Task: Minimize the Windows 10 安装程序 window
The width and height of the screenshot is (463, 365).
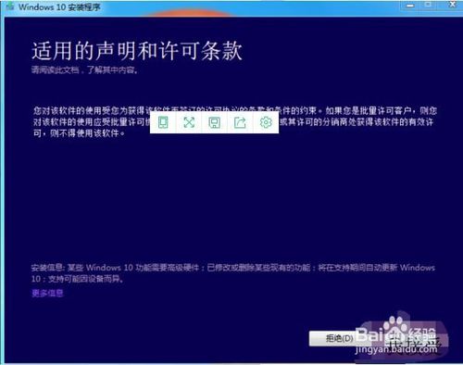Action: click(410, 6)
